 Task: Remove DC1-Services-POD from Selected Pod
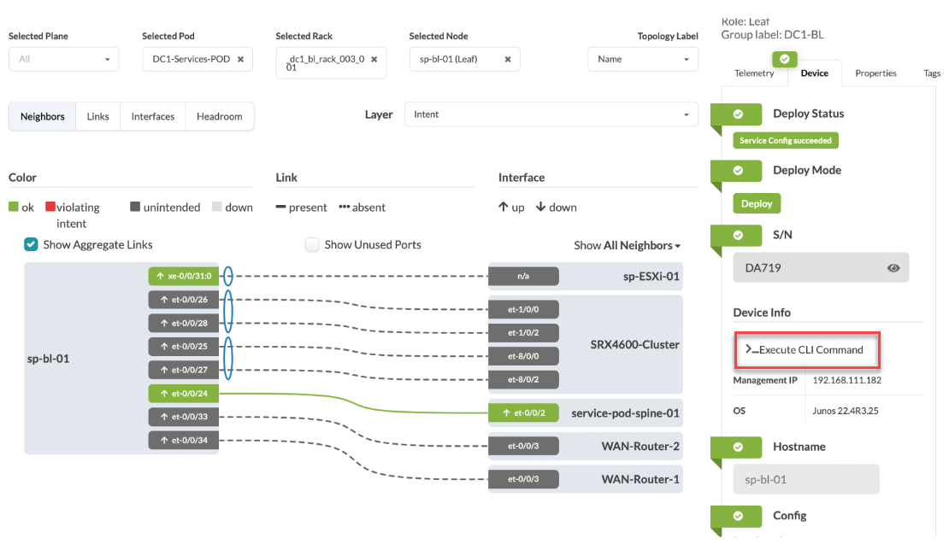click(240, 60)
